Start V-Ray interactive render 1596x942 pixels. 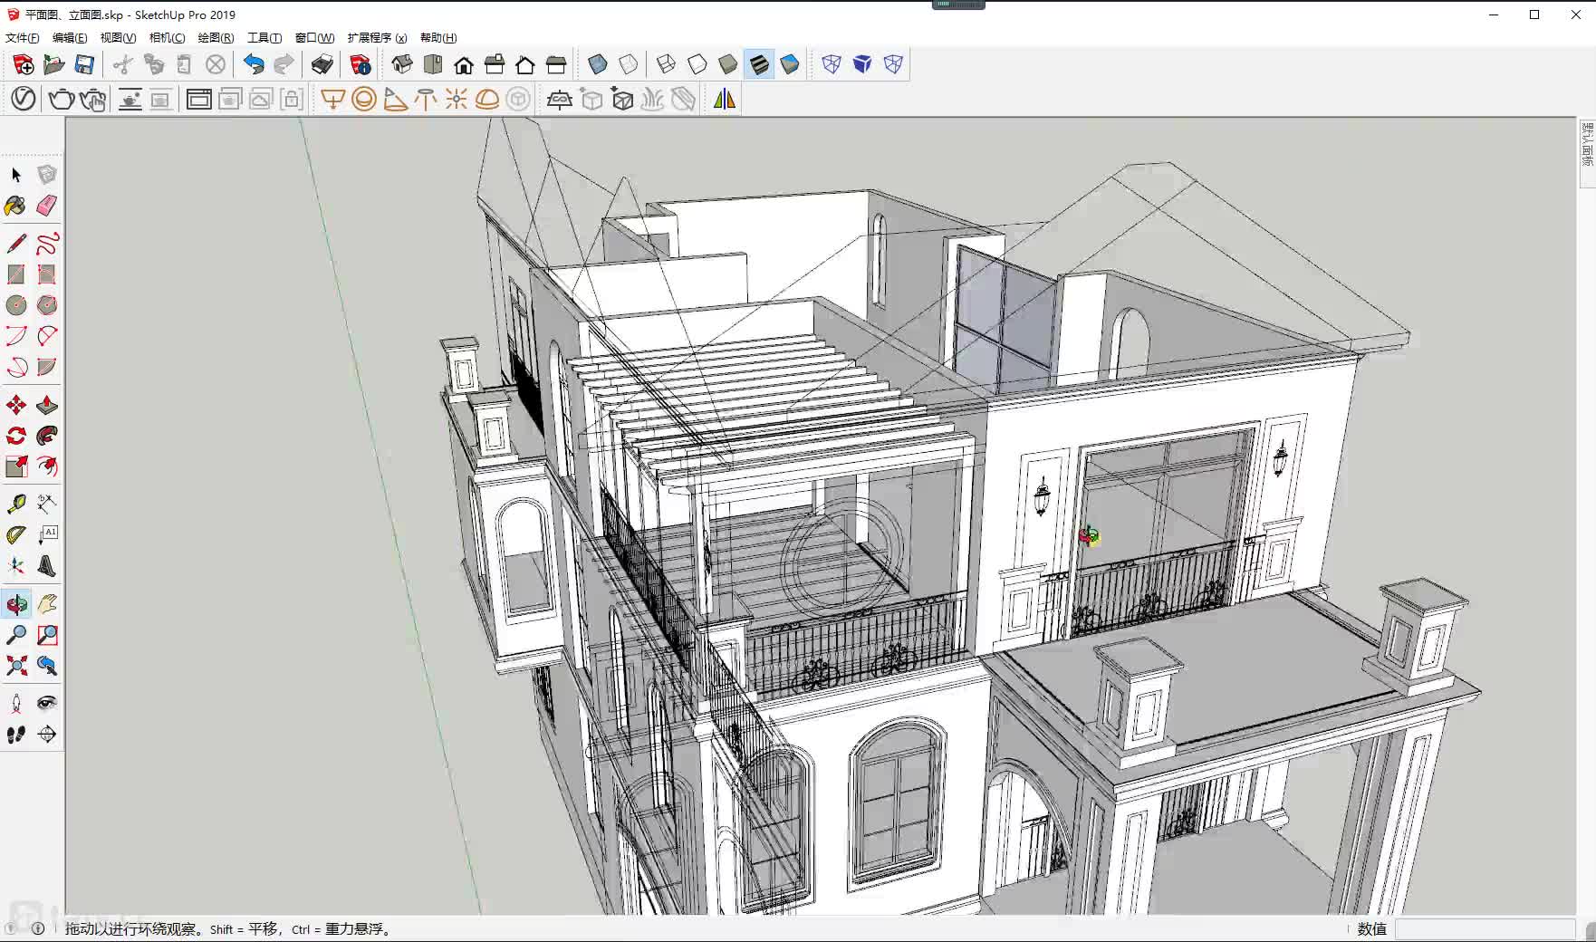[92, 99]
